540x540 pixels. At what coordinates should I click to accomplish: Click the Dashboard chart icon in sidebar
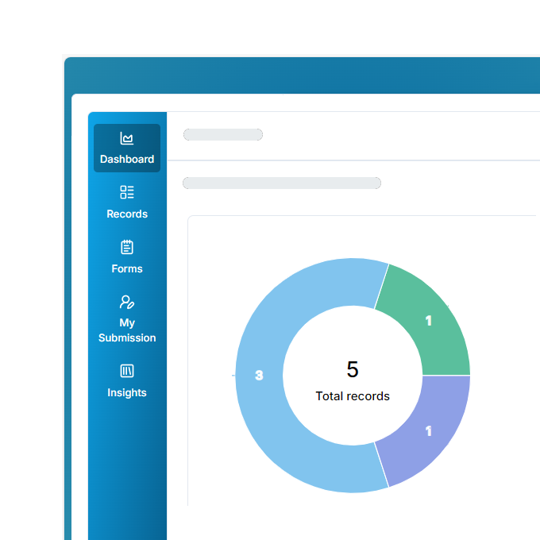pyautogui.click(x=127, y=139)
